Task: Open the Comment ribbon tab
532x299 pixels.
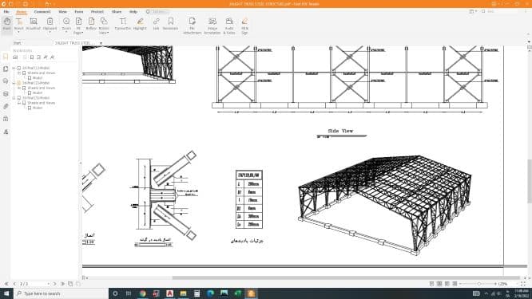Action: pos(42,11)
